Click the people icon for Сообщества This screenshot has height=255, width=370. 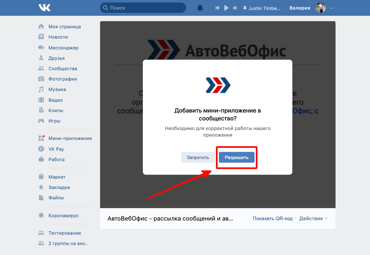pyautogui.click(x=41, y=69)
